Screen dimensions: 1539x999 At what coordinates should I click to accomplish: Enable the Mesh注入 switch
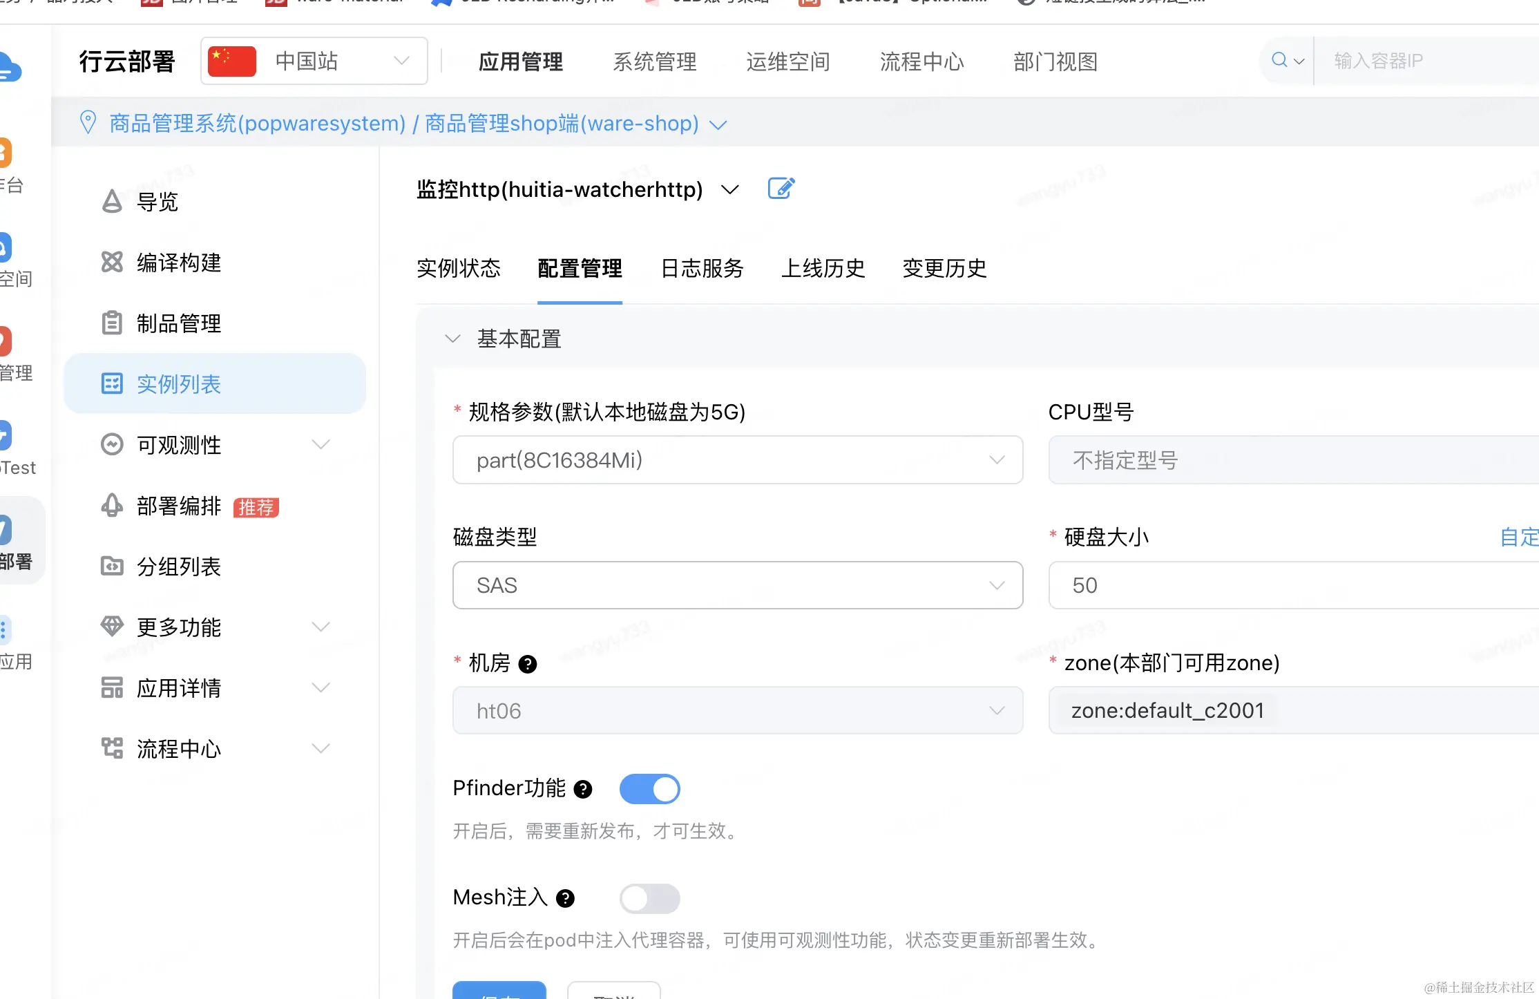click(x=649, y=898)
